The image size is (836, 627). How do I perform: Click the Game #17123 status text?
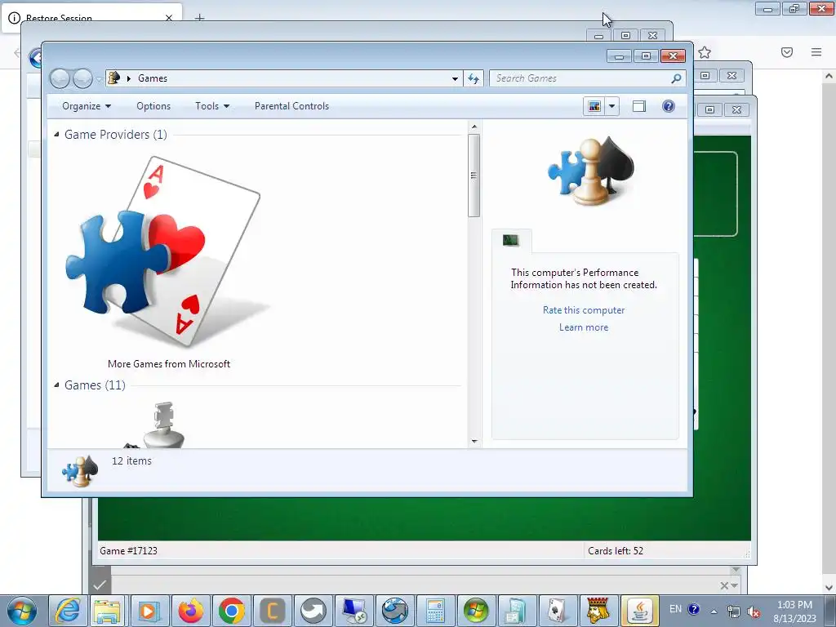click(128, 551)
